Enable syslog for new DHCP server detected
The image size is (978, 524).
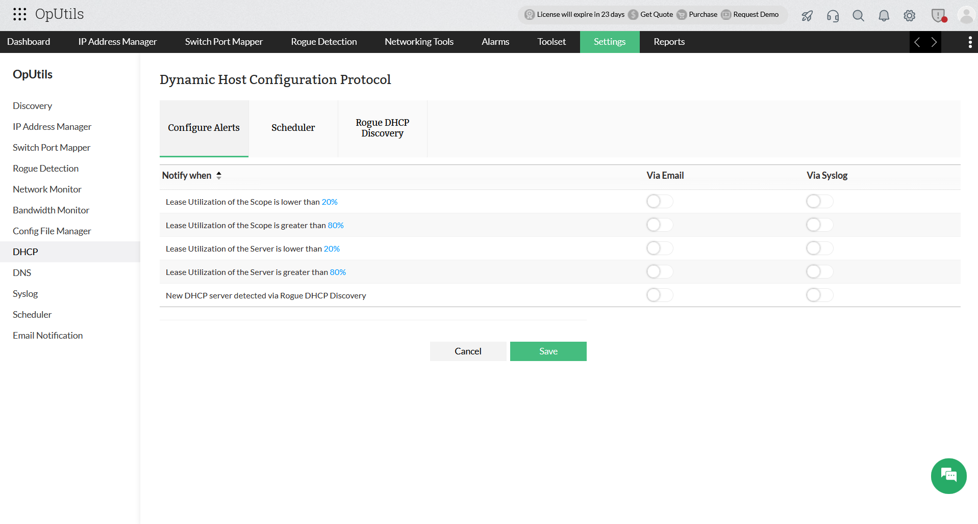pyautogui.click(x=819, y=295)
